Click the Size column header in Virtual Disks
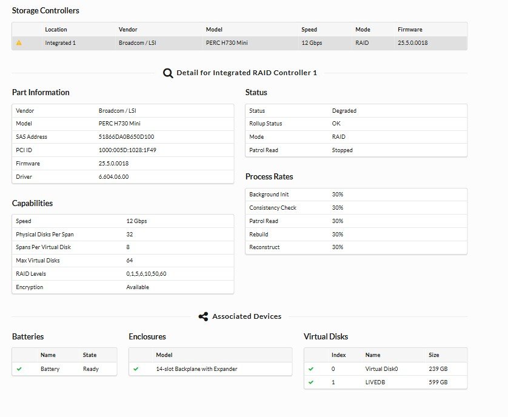 point(433,355)
